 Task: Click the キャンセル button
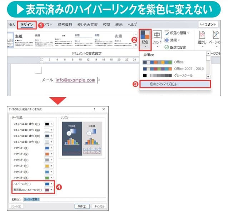tap(99, 206)
